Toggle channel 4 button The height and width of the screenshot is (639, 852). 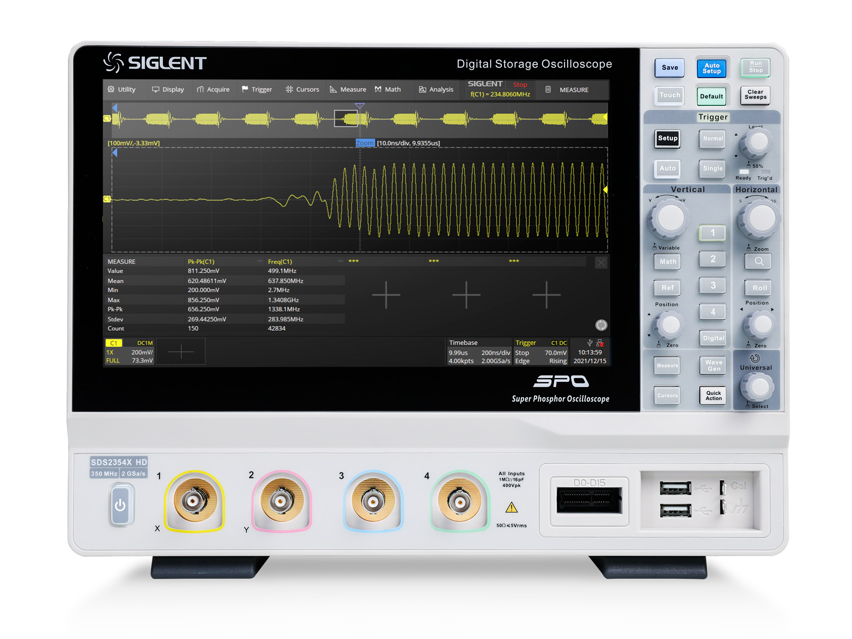[x=712, y=312]
